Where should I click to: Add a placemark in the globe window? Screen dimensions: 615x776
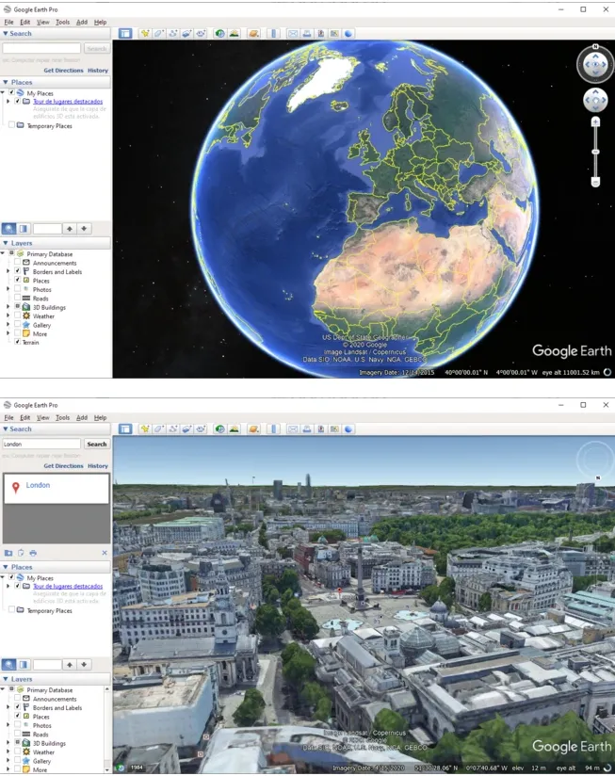coord(145,34)
